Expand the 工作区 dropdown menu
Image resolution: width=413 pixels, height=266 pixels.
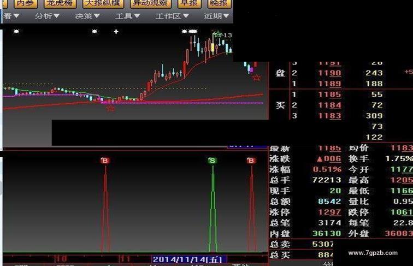coord(172,16)
